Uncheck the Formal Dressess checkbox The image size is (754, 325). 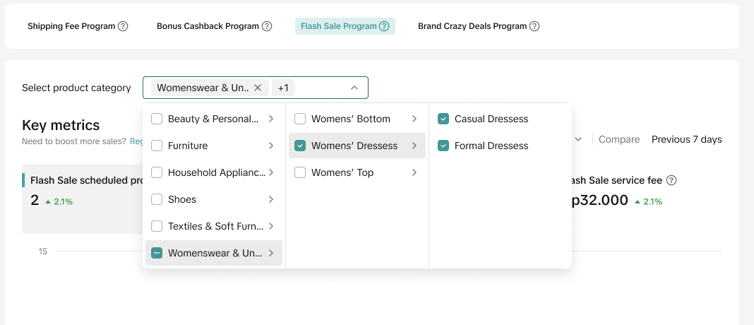tap(443, 146)
